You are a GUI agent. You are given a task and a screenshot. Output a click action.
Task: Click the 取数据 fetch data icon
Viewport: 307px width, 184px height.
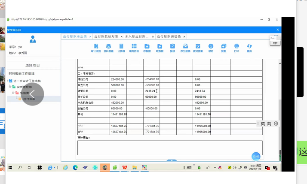click(160, 47)
